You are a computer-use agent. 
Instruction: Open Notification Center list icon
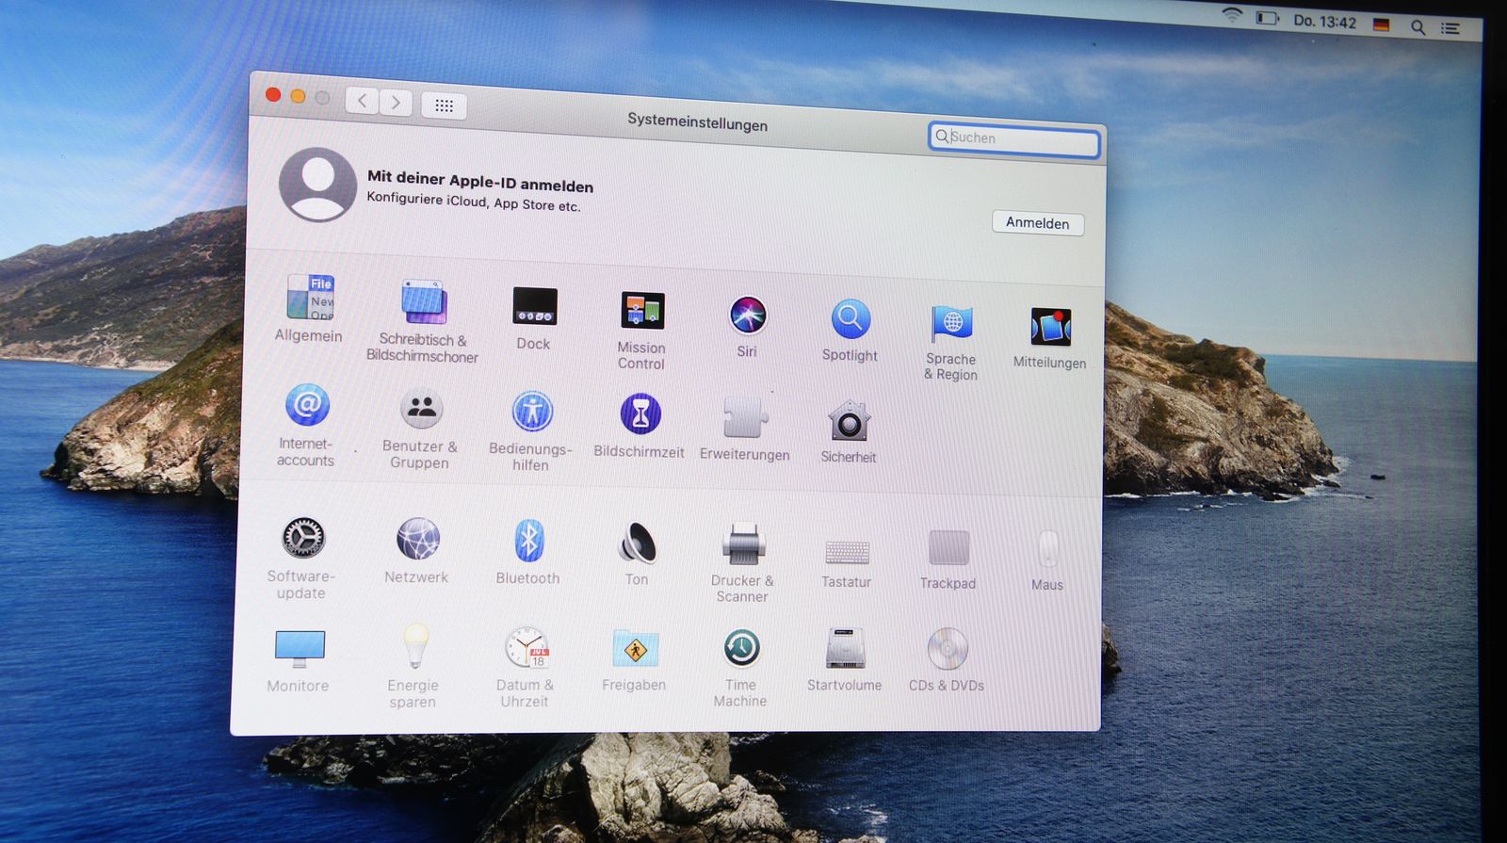[x=1450, y=29]
